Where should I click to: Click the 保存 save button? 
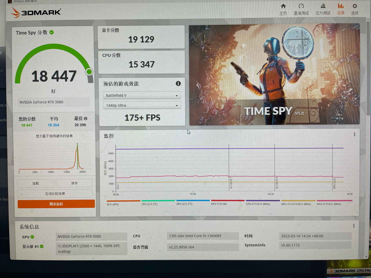[x=74, y=183]
